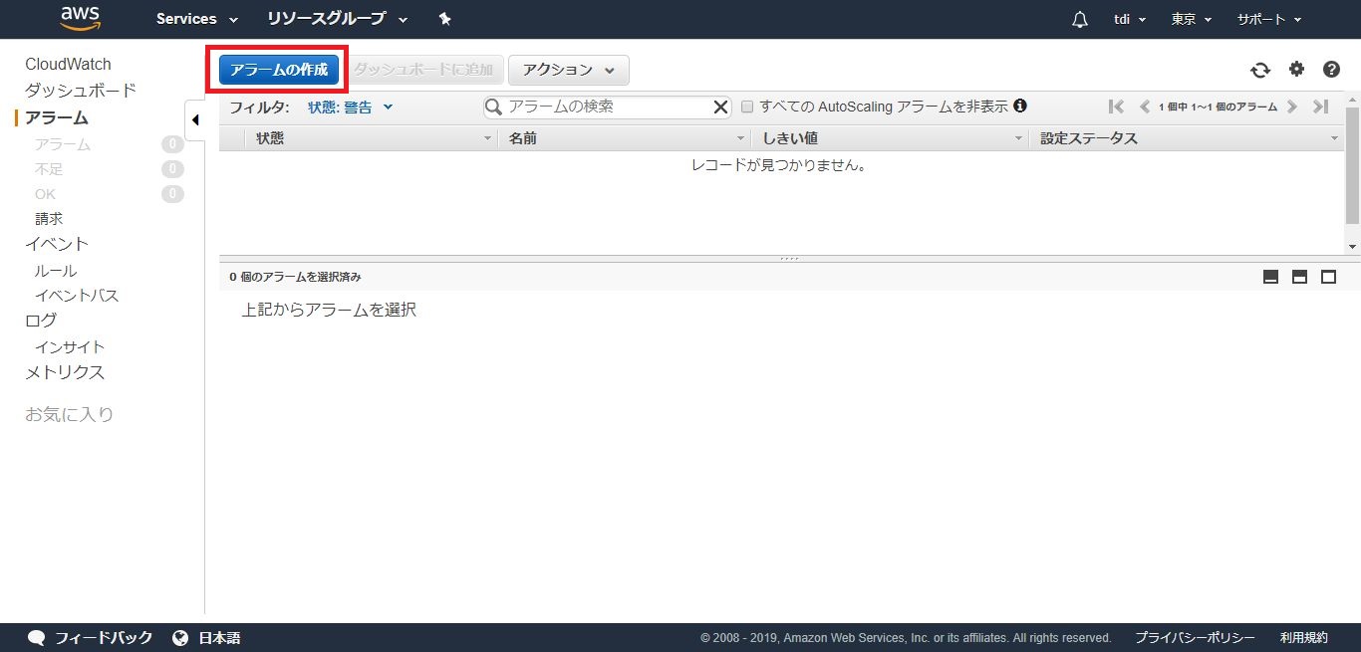
Task: Click the pin icon in top navigation
Action: (445, 19)
